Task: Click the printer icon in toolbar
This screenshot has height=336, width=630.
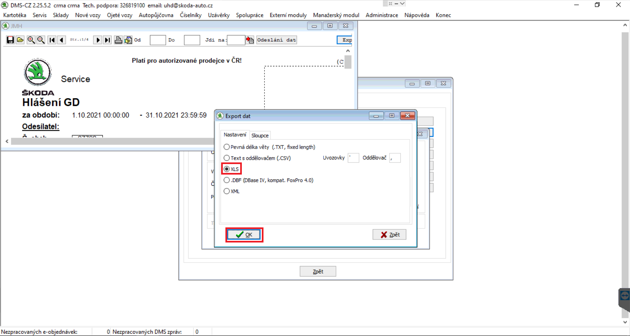Action: (118, 40)
